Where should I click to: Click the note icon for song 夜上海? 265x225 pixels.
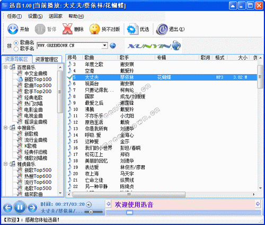point(70,174)
